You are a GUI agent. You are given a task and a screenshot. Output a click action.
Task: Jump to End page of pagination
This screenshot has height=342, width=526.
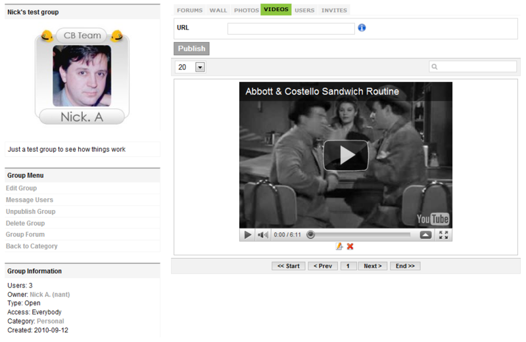tap(405, 266)
